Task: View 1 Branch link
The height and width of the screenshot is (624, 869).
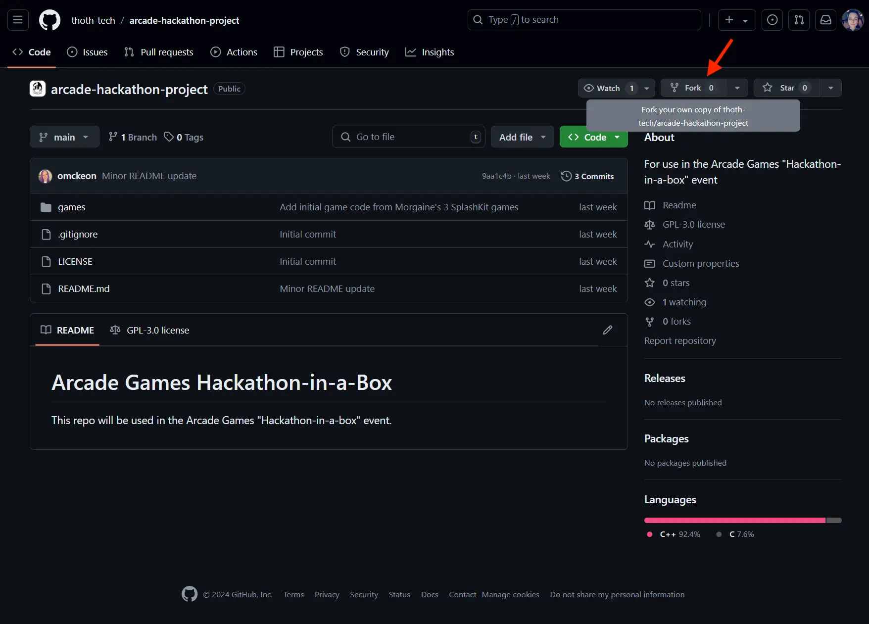Action: click(133, 137)
